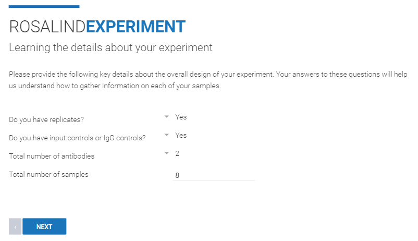This screenshot has height=241, width=418.
Task: Select the replicates value 'Yes'
Action: tap(181, 117)
